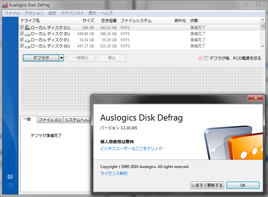Screen dimensions: 268x197
Task: Select the ローカル ディスク (F:) row label
Action: 50,40
